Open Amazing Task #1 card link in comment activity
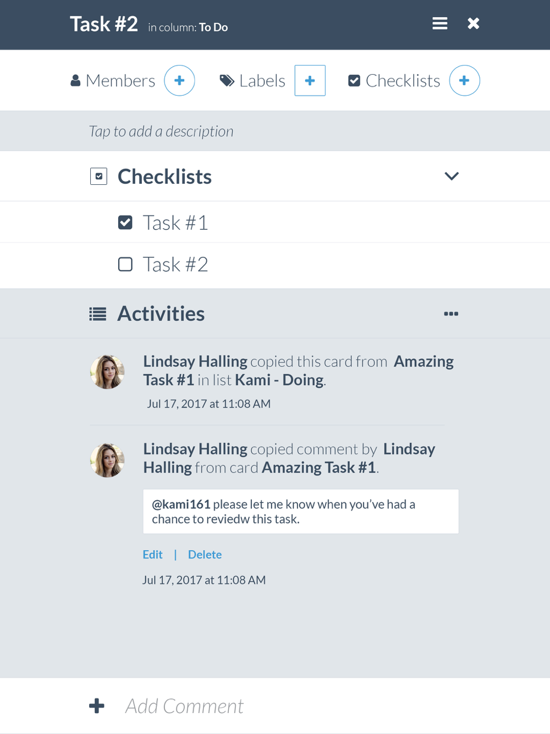Screen dimensions: 550x734 [x=318, y=468]
